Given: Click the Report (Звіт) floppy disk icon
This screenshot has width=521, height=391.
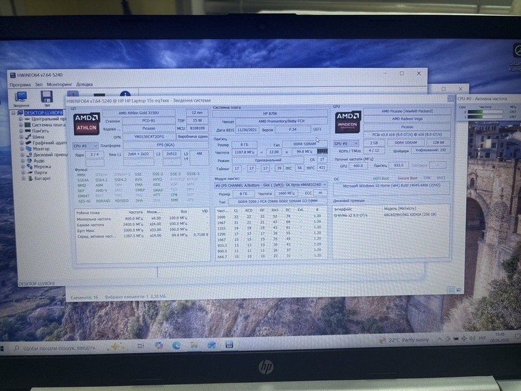Looking at the screenshot, I should point(47,98).
